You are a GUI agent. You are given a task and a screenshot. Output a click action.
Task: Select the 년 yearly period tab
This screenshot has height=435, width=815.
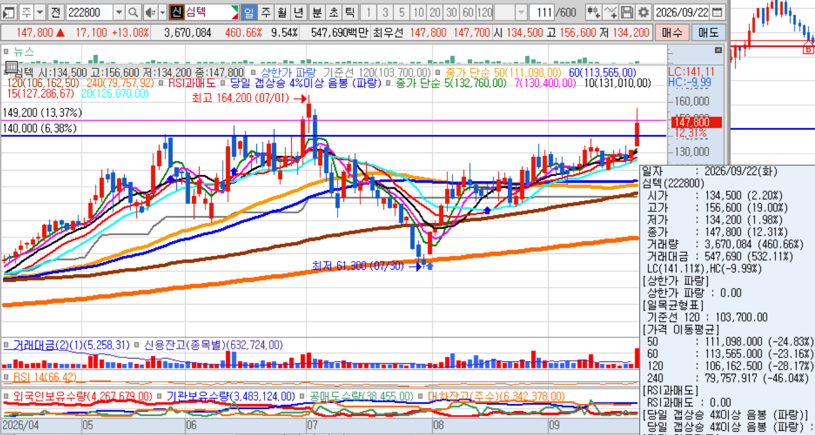click(x=298, y=12)
